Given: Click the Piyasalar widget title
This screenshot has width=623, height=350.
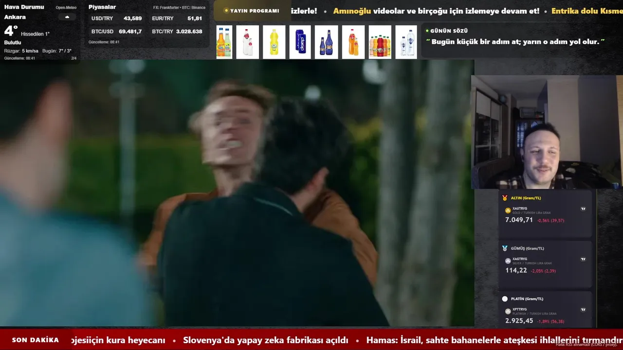Looking at the screenshot, I should [102, 7].
